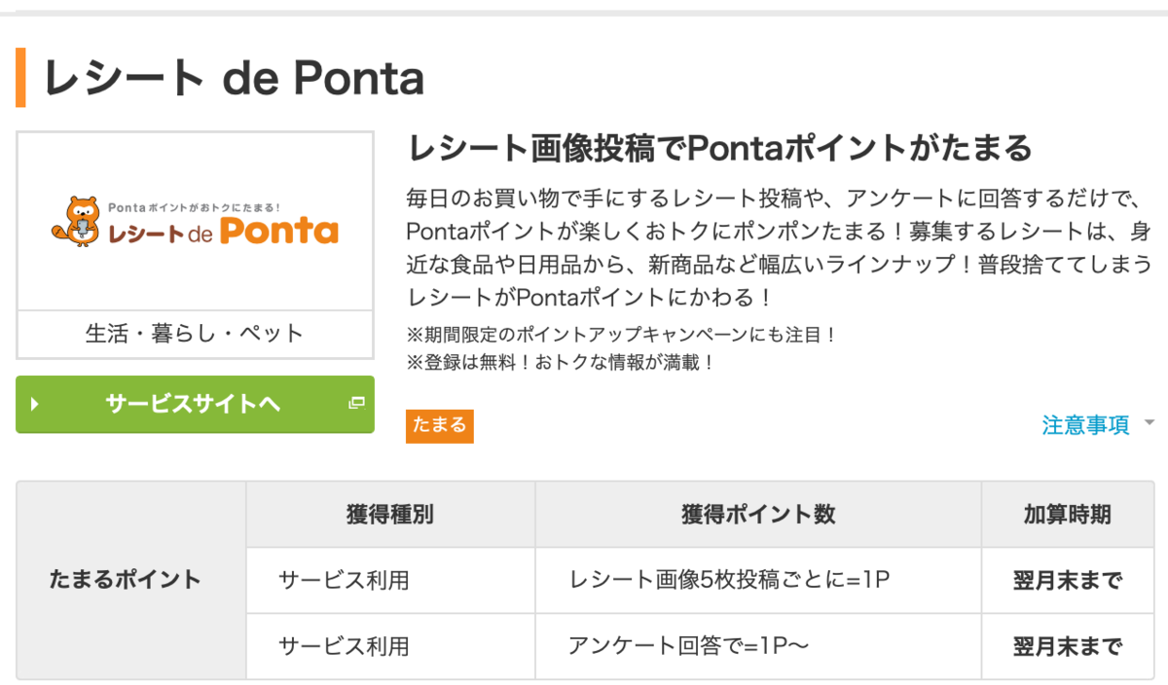Click the レシート画像5枚投稿ごとに=1P cell
This screenshot has width=1168, height=685.
(758, 581)
